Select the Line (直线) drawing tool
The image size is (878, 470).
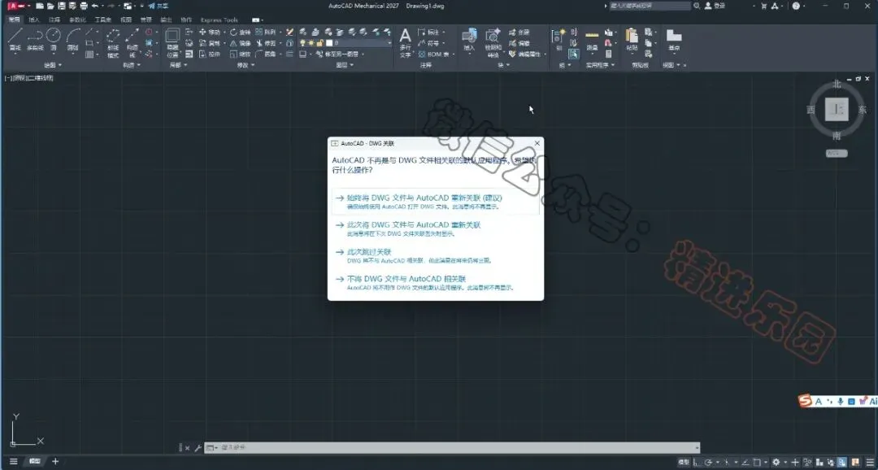click(x=15, y=41)
